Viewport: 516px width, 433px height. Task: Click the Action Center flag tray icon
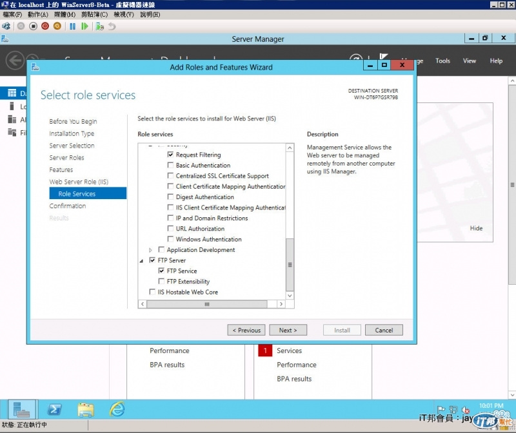441,409
